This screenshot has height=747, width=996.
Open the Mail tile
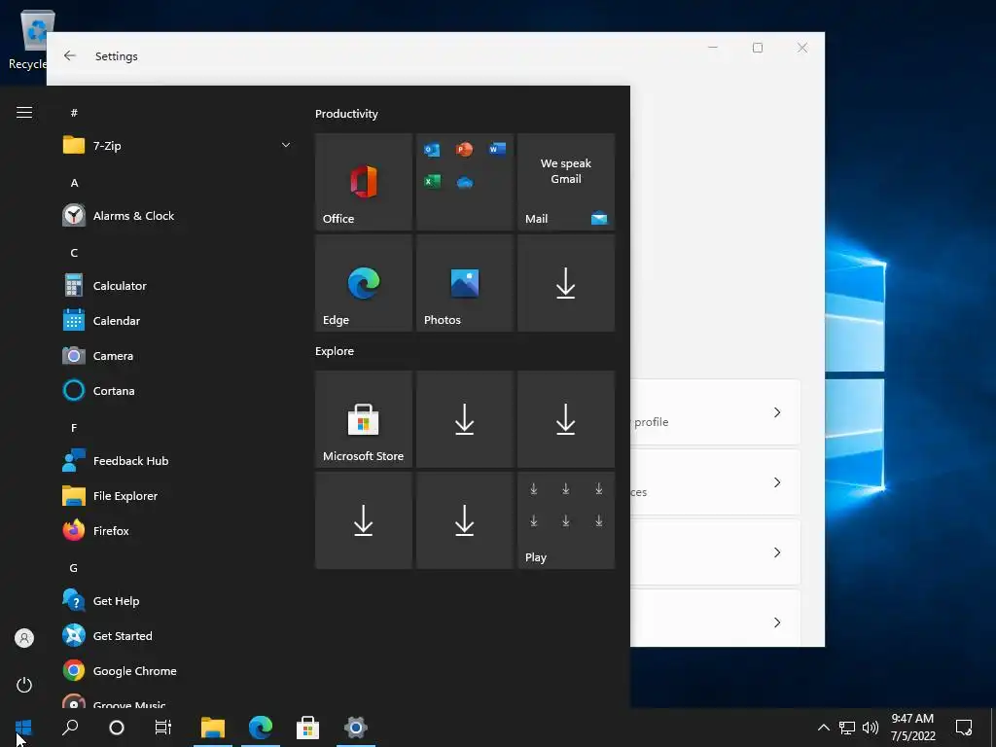tap(566, 182)
